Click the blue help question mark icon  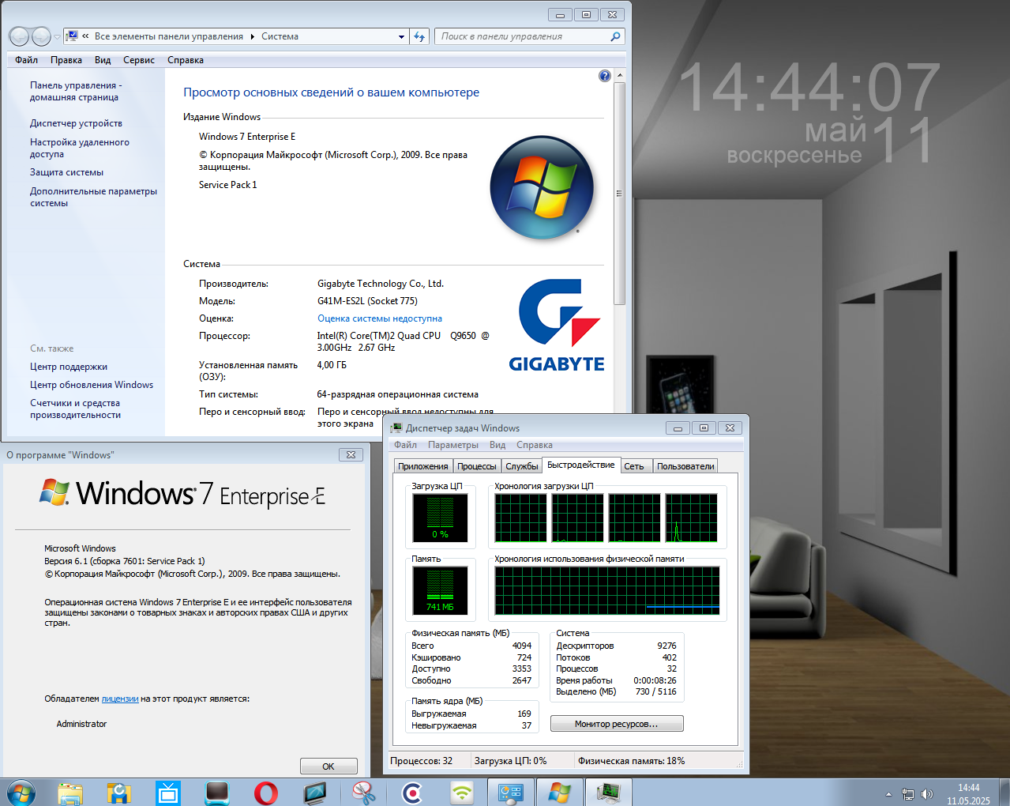[605, 76]
